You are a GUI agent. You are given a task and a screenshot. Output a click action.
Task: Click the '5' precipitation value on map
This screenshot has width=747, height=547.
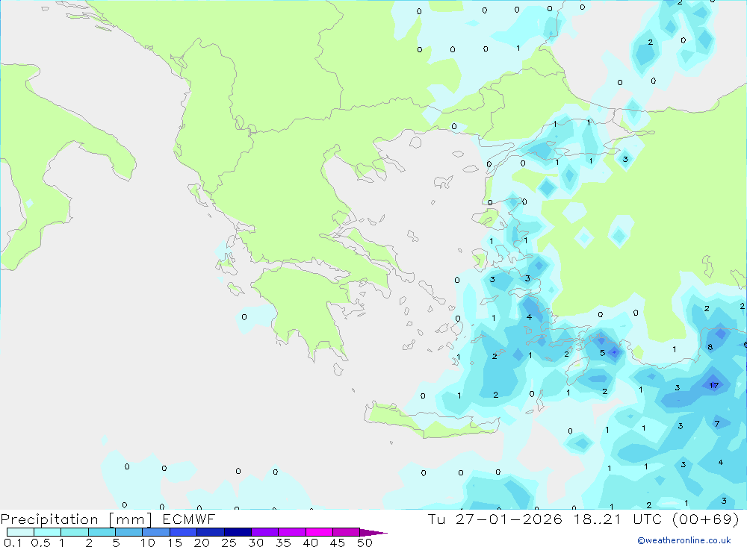[x=603, y=353]
